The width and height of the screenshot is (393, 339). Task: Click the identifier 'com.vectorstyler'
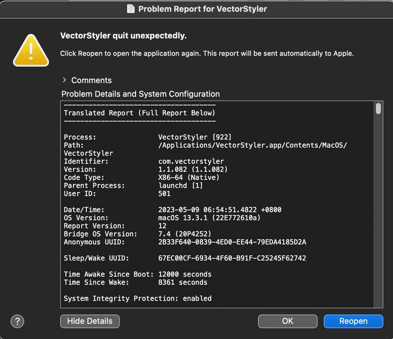[x=191, y=161]
